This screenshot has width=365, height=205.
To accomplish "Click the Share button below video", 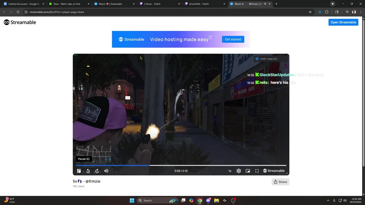I will (280, 182).
